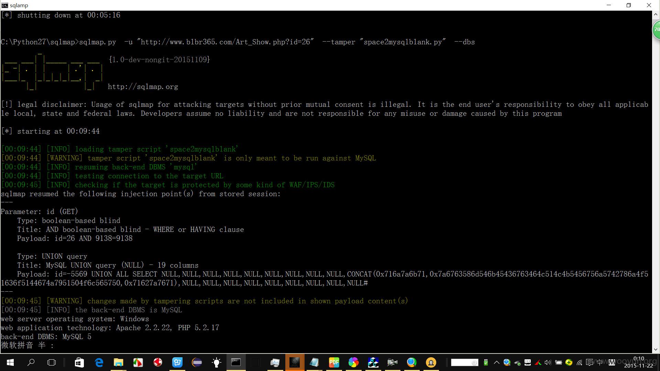
Task: Open the notepad app on the taskbar
Action: (314, 362)
